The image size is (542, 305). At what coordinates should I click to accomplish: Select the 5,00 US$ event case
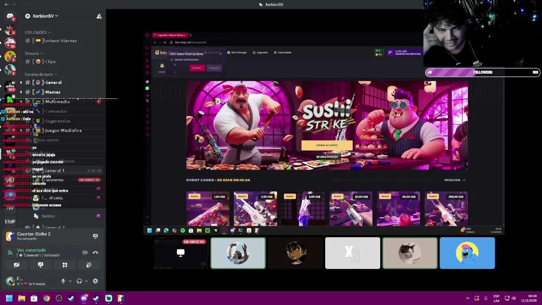[x=303, y=208]
